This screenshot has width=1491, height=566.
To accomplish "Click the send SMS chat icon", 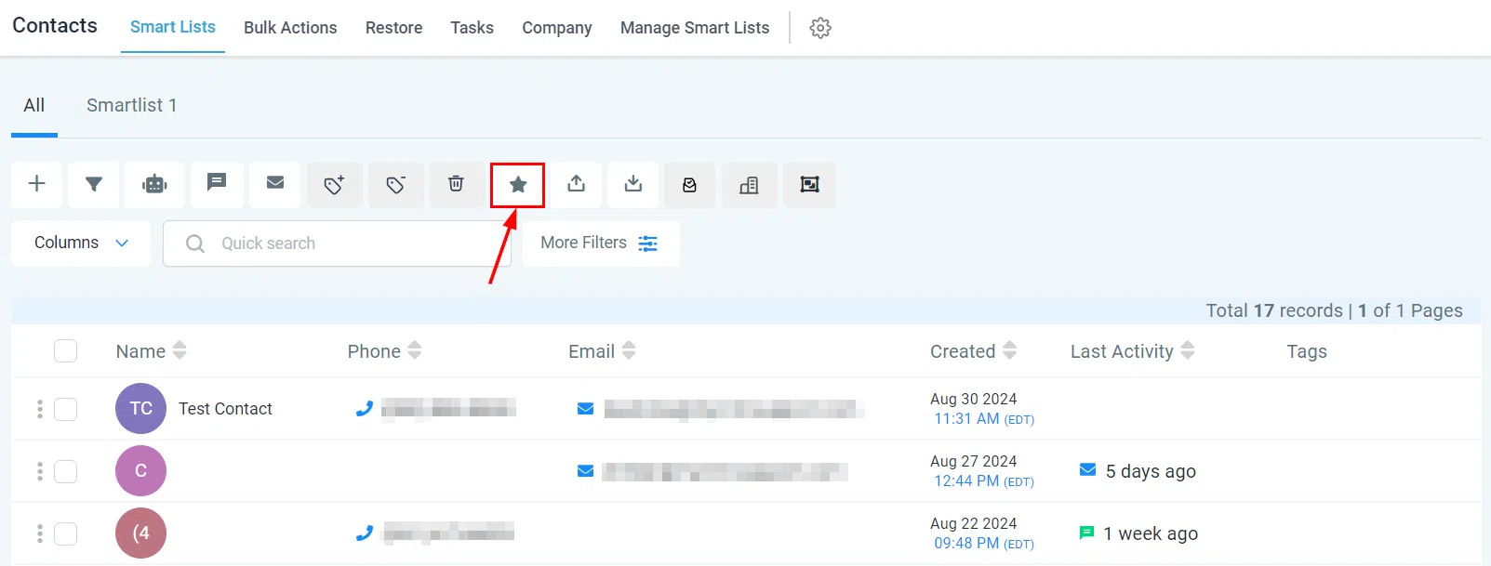I will point(217,184).
